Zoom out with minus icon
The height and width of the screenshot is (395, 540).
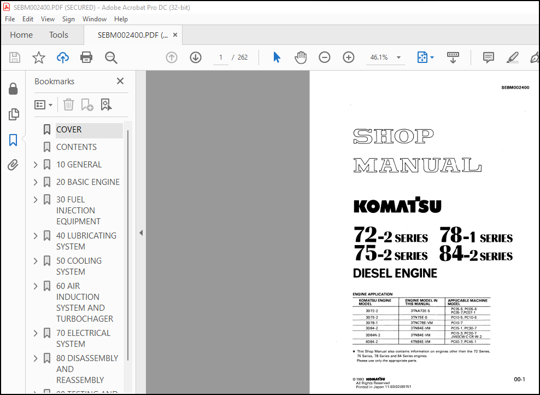pos(325,57)
